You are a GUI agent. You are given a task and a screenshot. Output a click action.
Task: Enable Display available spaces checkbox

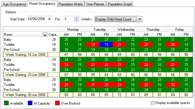tap(153, 103)
